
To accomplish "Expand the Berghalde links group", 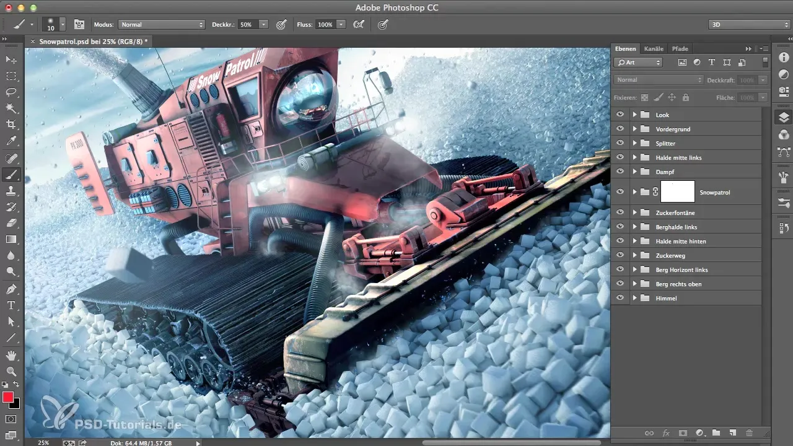I will [x=634, y=227].
